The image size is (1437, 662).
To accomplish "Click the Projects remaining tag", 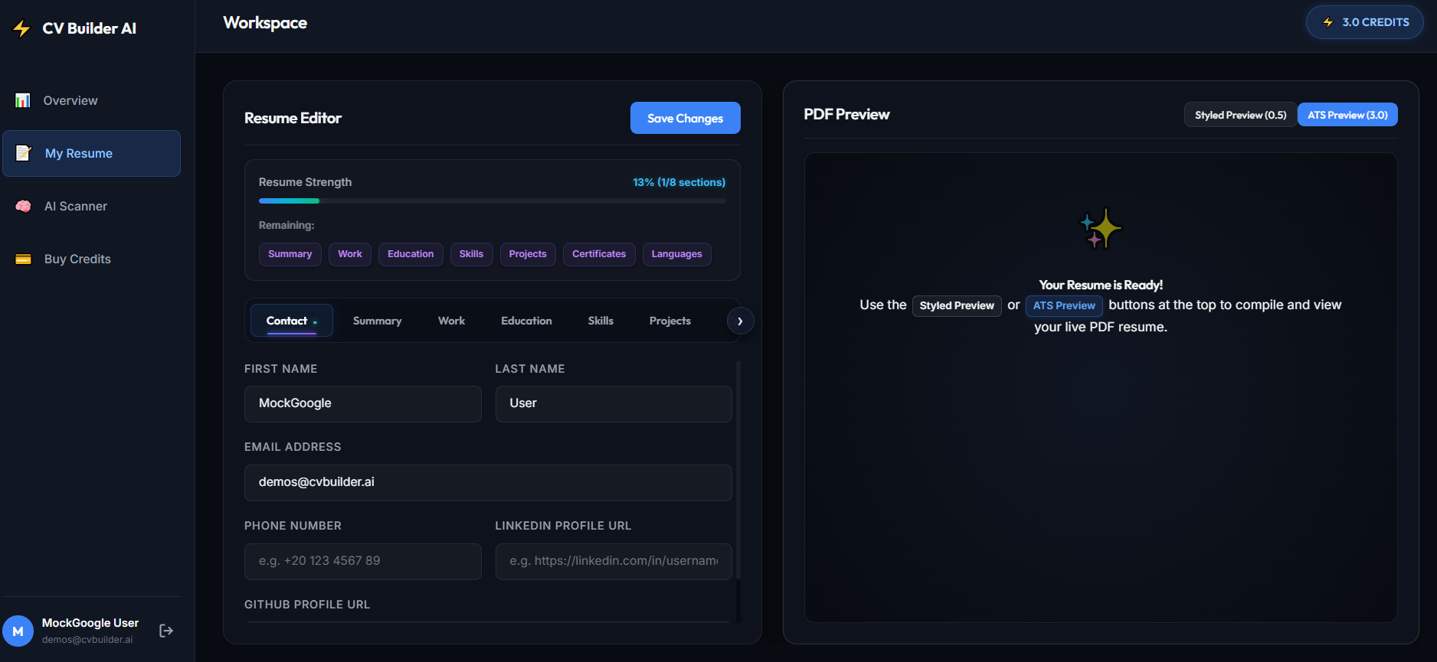I will tap(528, 254).
